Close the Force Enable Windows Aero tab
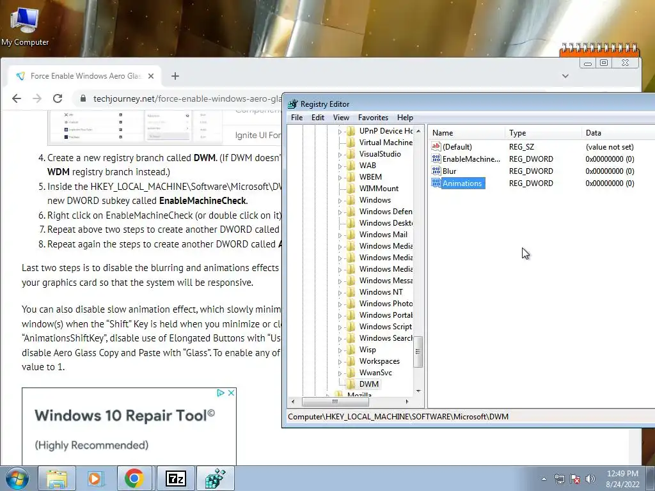The image size is (655, 491). pos(151,76)
